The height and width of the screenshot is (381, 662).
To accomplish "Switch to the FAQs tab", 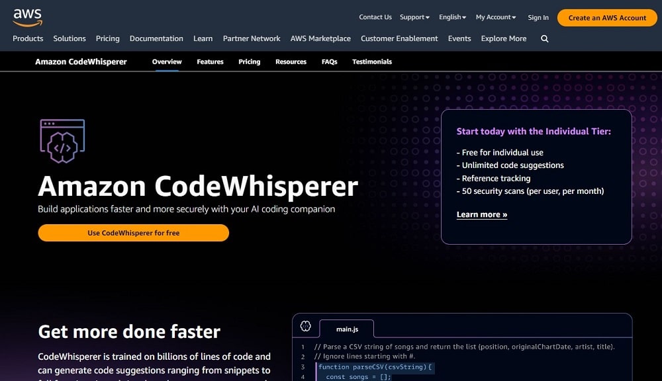I will (329, 62).
